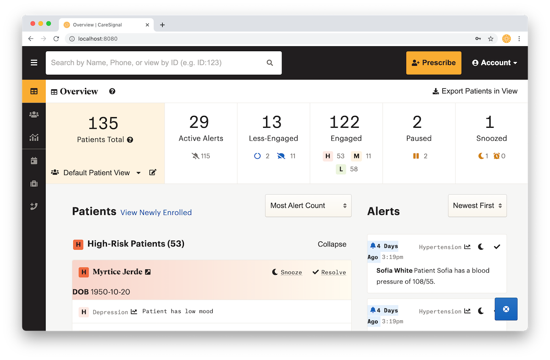Collapse the High-Risk Patients section
Screen dimensions: 550x360
[x=332, y=244]
